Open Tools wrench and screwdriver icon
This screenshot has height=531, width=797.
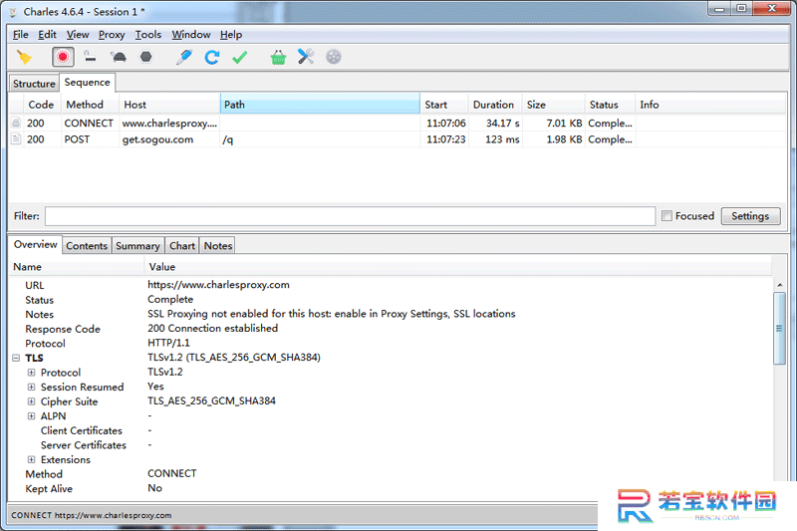(306, 57)
